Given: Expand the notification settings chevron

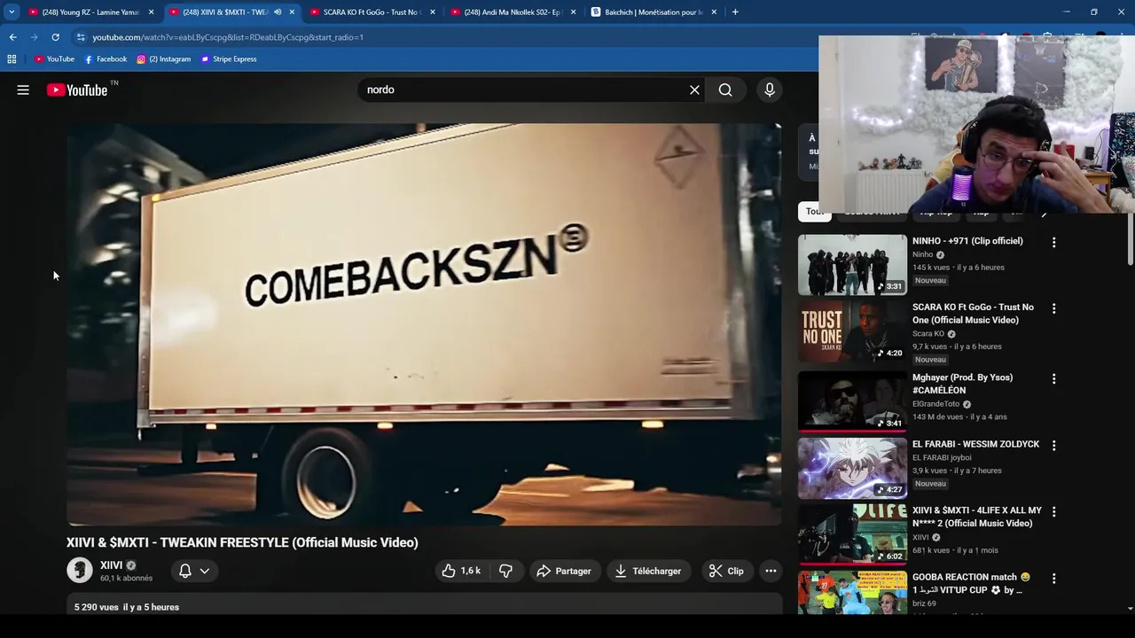Looking at the screenshot, I should pos(205,572).
